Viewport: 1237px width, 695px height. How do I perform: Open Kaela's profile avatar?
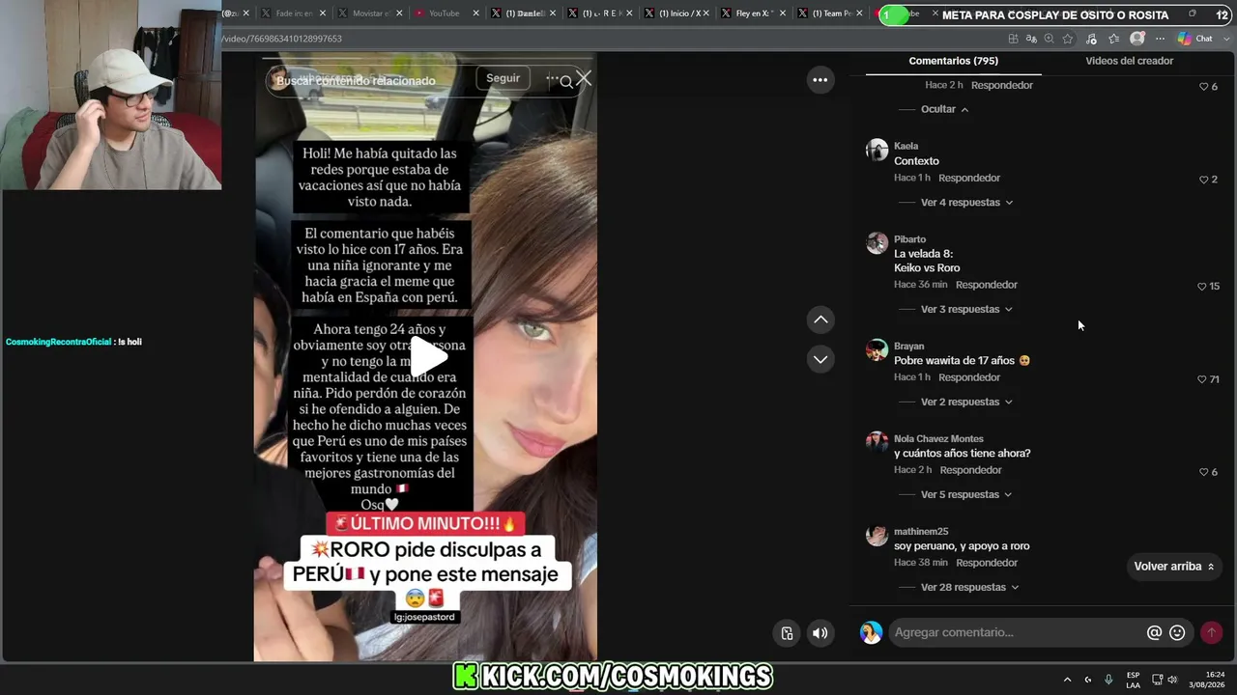click(877, 150)
